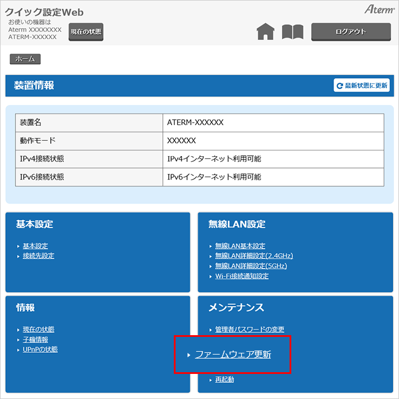Image resolution: width=399 pixels, height=399 pixels.
Task: Open 無線LAN詳細設定(5GHz) settings
Action: (251, 266)
